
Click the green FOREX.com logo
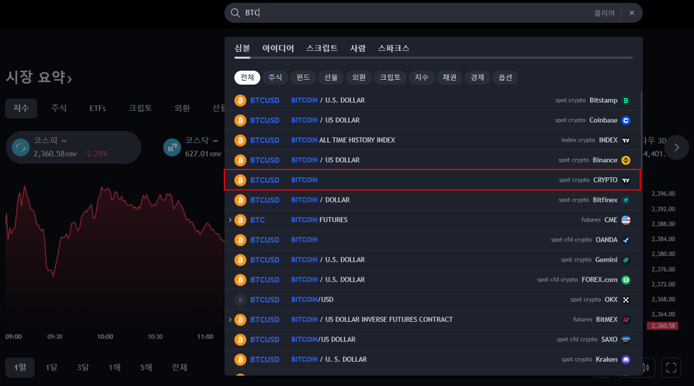click(626, 280)
